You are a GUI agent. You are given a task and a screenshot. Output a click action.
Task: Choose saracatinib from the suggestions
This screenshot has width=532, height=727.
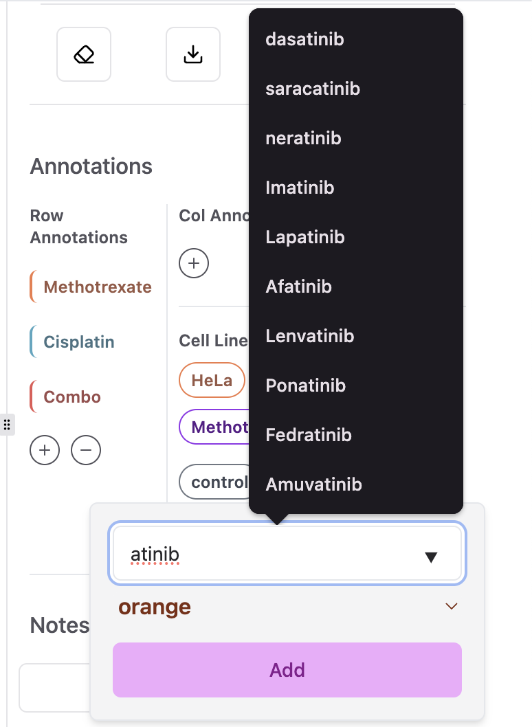coord(313,89)
